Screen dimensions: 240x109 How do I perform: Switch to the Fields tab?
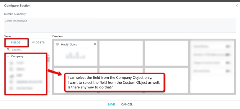tap(16, 43)
